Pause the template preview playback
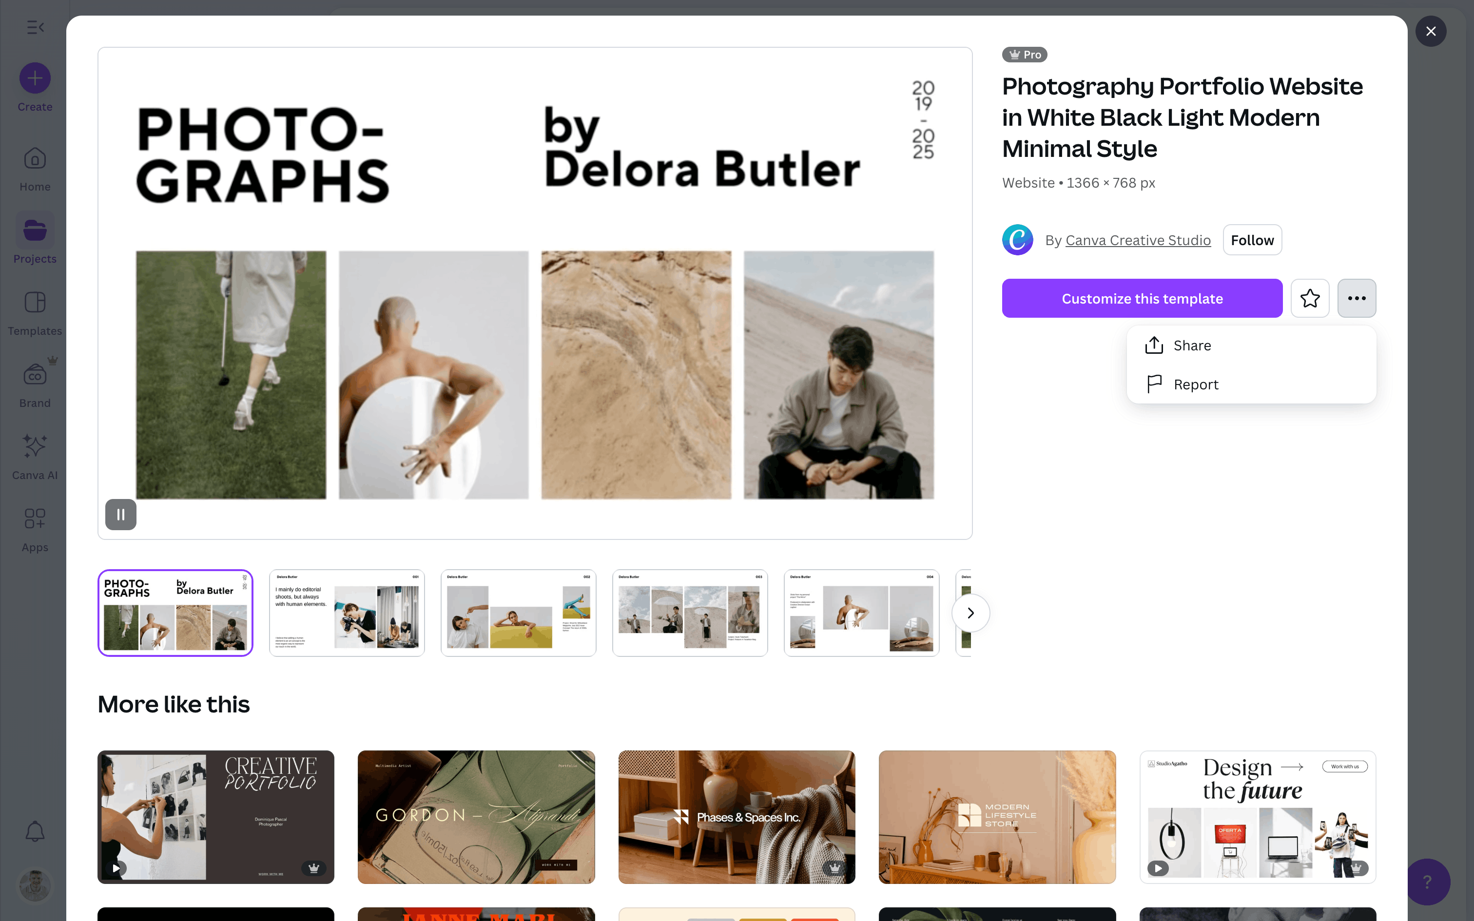Screen dimensions: 1474x921 120,515
